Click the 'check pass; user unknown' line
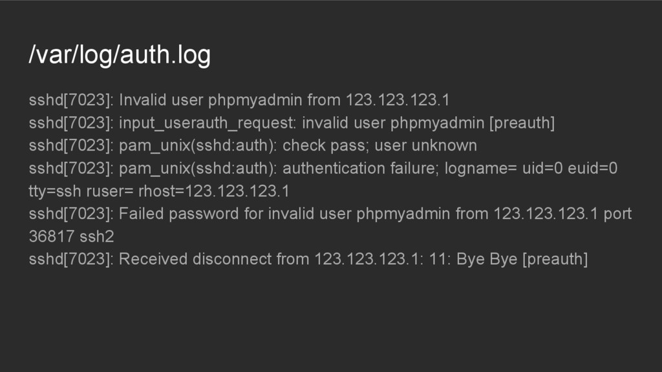 pyautogui.click(x=253, y=145)
